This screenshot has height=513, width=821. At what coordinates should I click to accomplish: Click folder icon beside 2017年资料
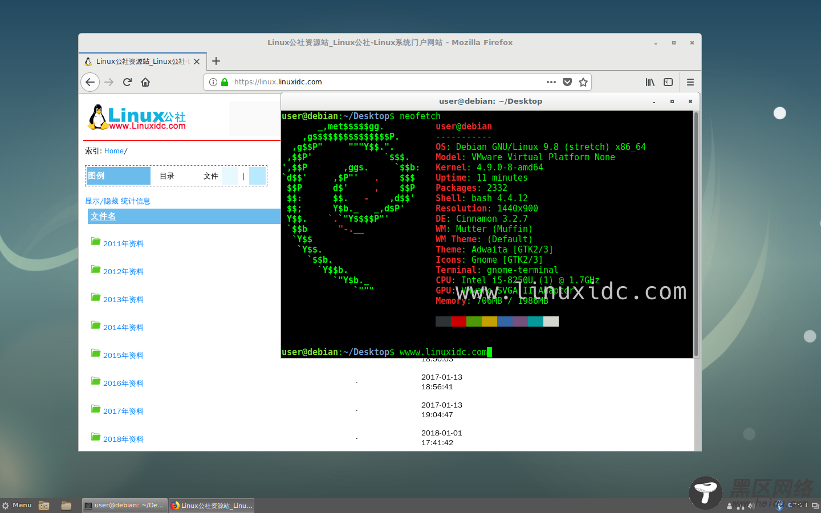[96, 409]
